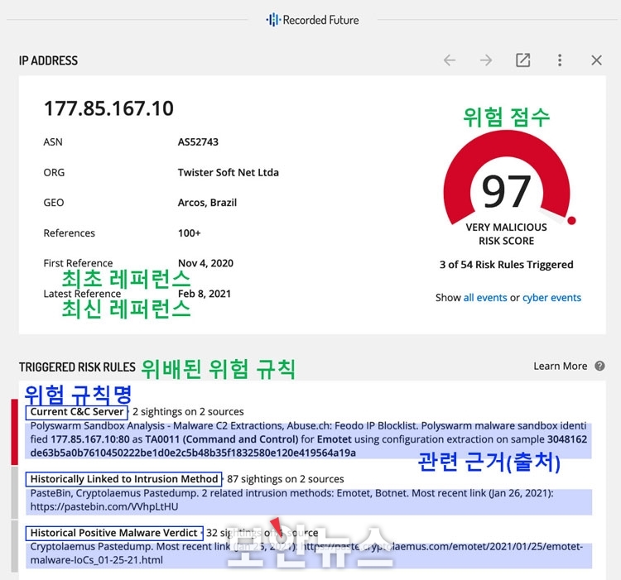
Task: Click the Recorded Future logo
Action: [312, 20]
